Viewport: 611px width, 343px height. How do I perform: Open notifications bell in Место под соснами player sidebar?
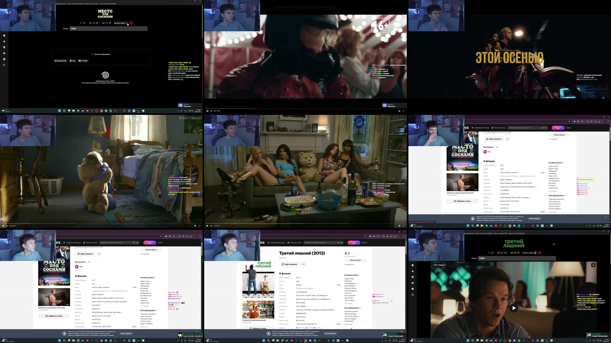pyautogui.click(x=4, y=41)
